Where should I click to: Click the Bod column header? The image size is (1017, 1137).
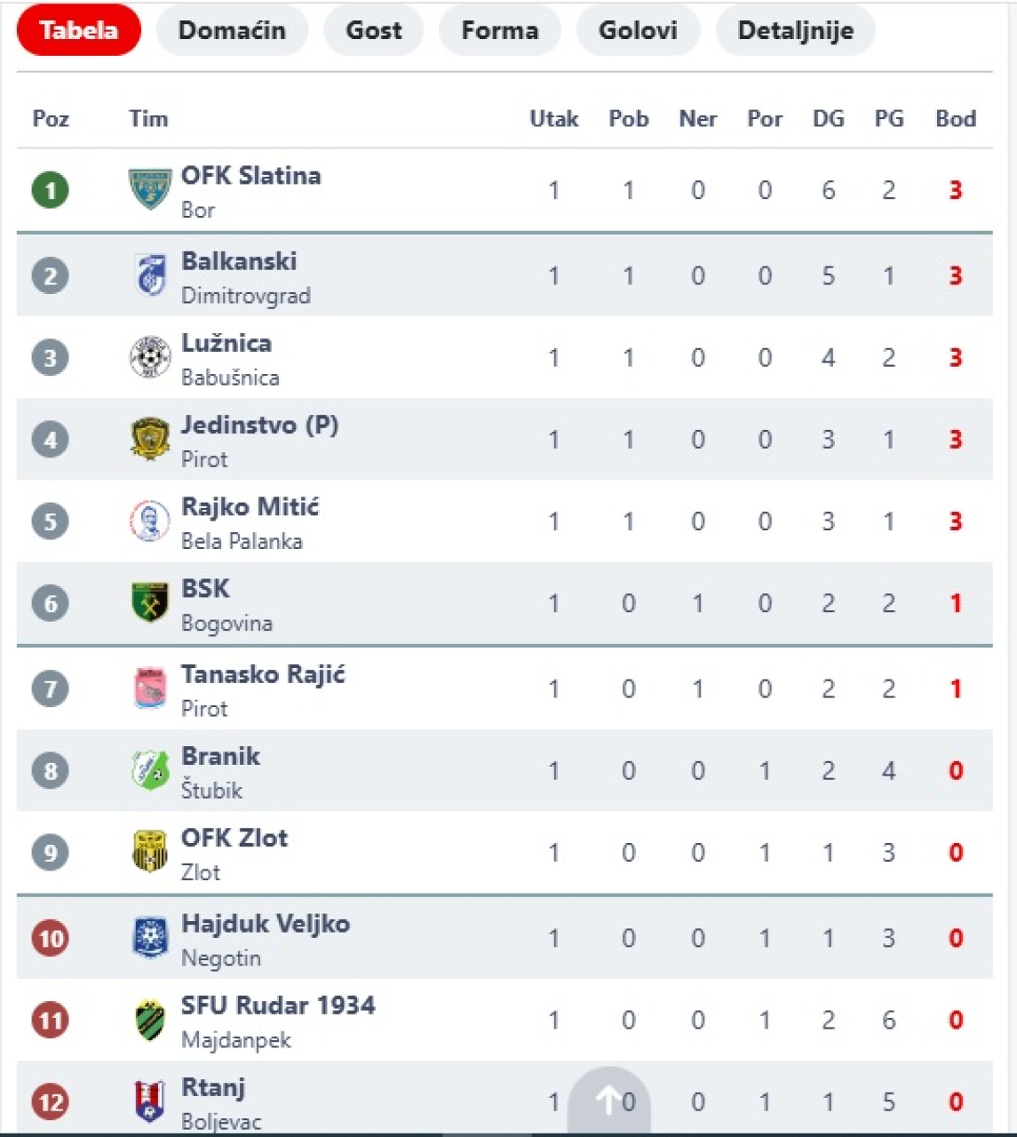(956, 119)
